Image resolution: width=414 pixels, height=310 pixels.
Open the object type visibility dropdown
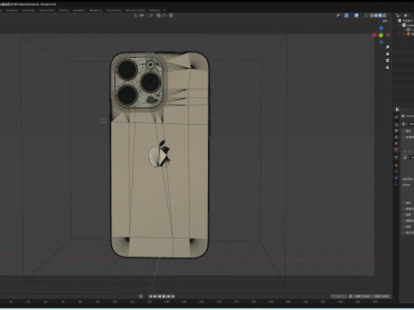click(339, 15)
